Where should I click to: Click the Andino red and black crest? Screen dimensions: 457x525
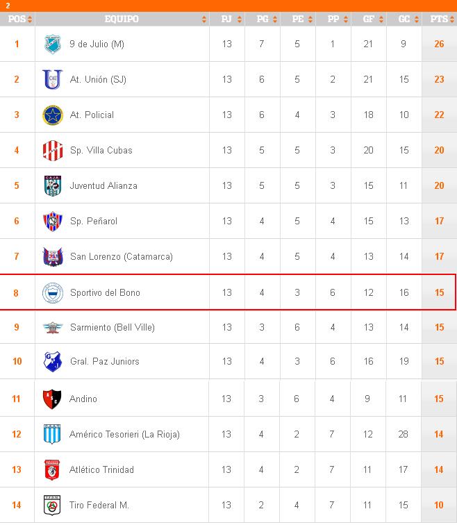coord(53,399)
